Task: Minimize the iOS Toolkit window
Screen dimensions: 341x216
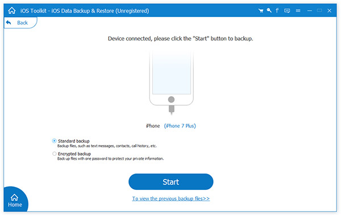Action: [310, 10]
